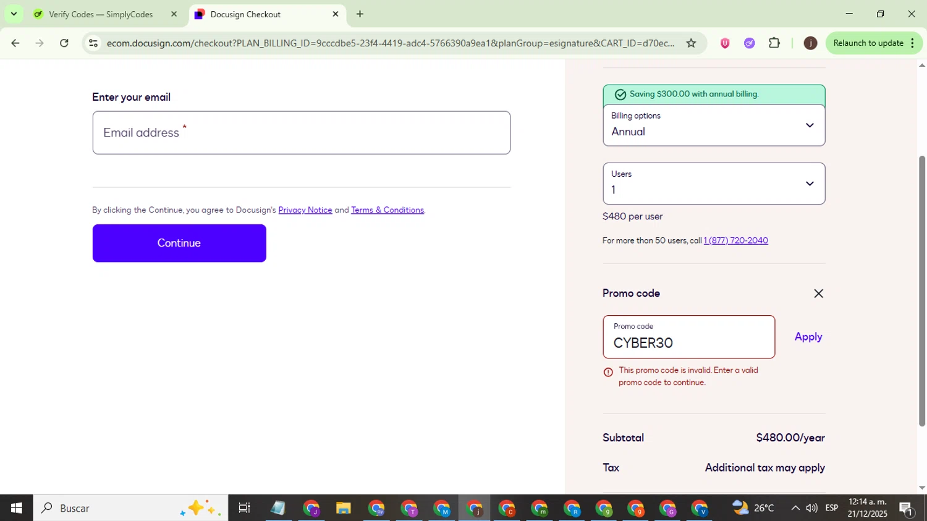The height and width of the screenshot is (521, 927).
Task: Open a new browser tab
Action: tap(360, 14)
